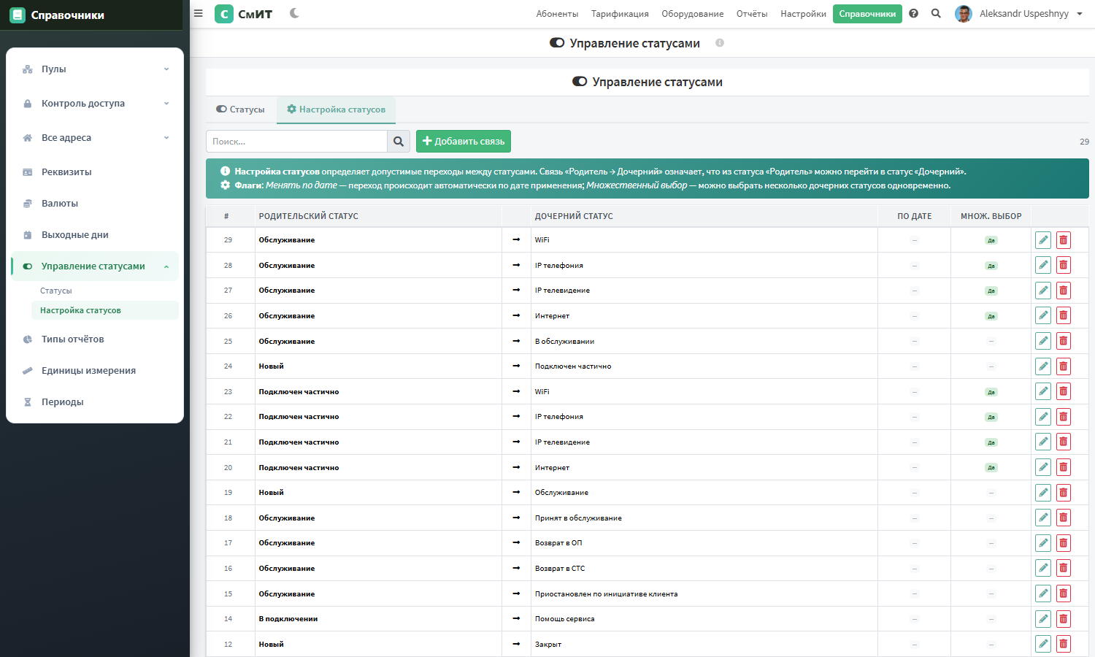Delete row 24 Подключен частично link
The height and width of the screenshot is (657, 1095).
(x=1064, y=366)
